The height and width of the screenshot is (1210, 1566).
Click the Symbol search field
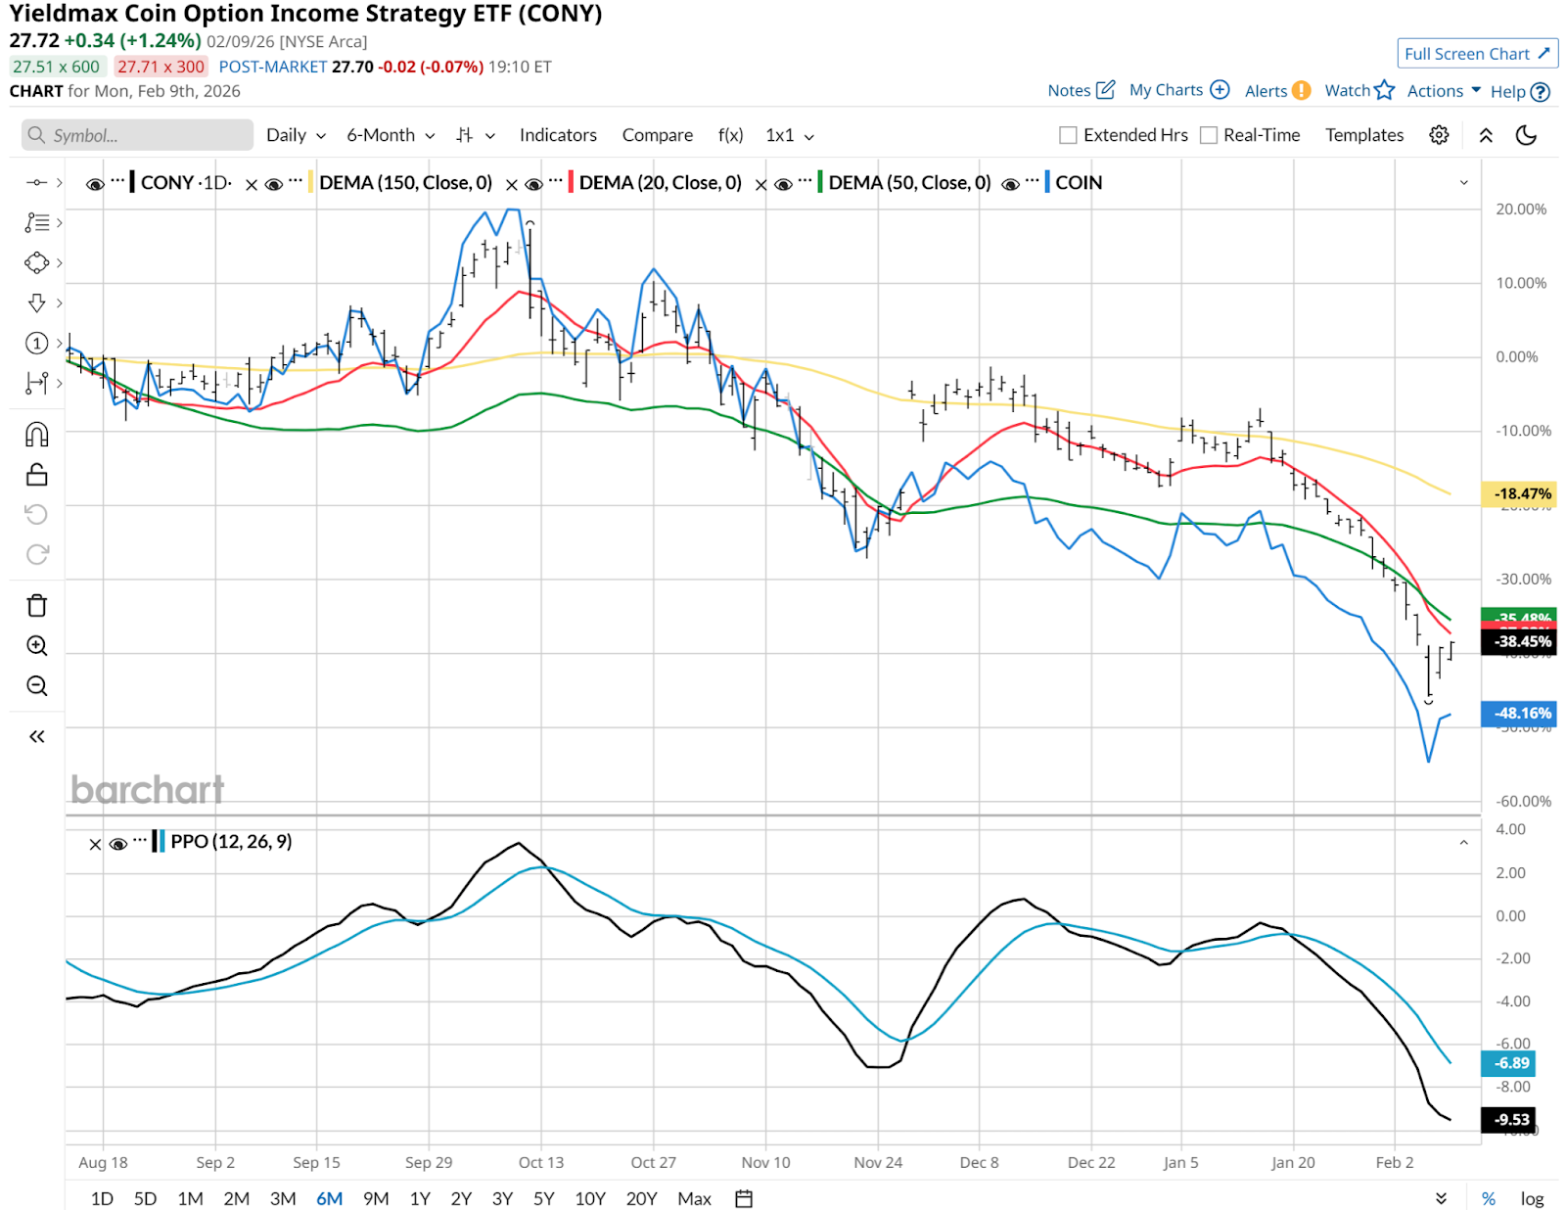137,135
